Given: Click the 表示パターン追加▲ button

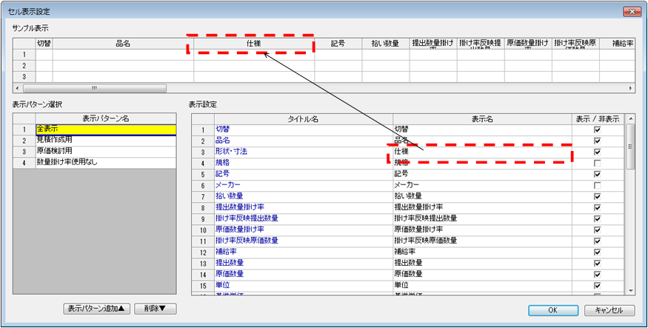Looking at the screenshot, I should pos(96,308).
